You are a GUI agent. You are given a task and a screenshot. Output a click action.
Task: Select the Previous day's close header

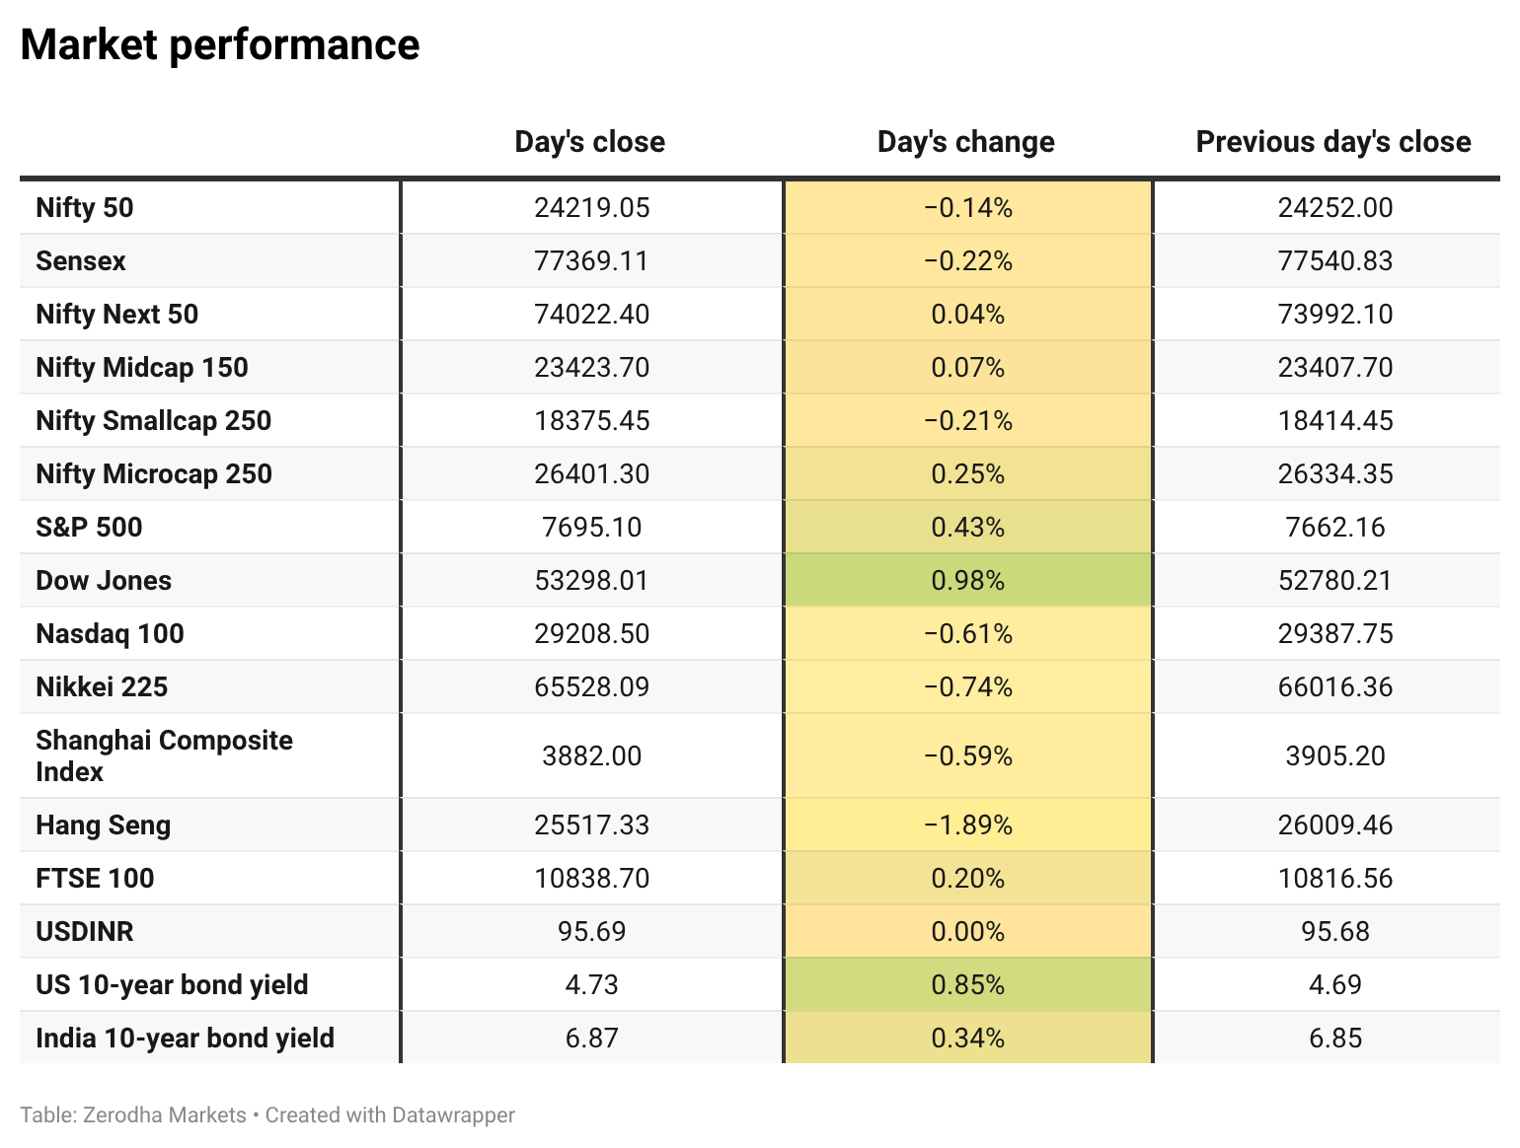(1333, 142)
